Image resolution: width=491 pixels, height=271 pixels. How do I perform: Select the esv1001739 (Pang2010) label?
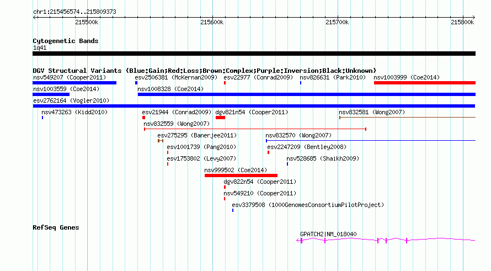click(201, 147)
